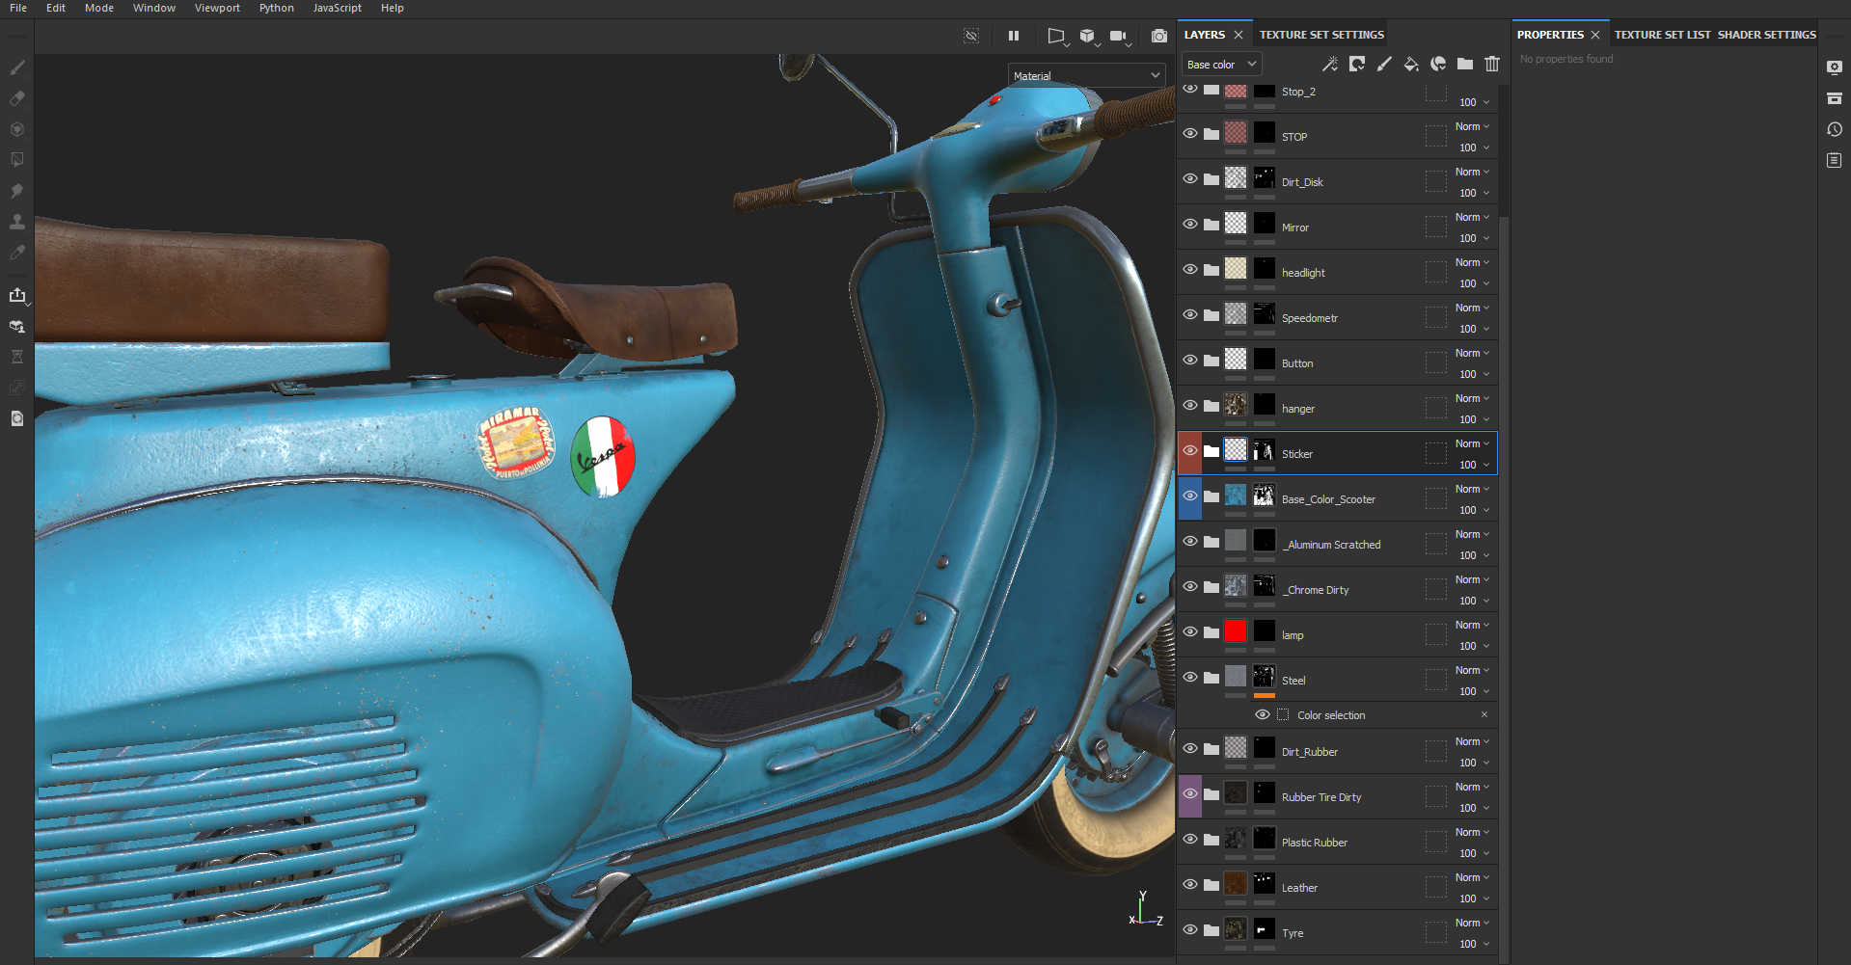Toggle visibility of Leather layer
The height and width of the screenshot is (965, 1851).
[x=1190, y=884]
